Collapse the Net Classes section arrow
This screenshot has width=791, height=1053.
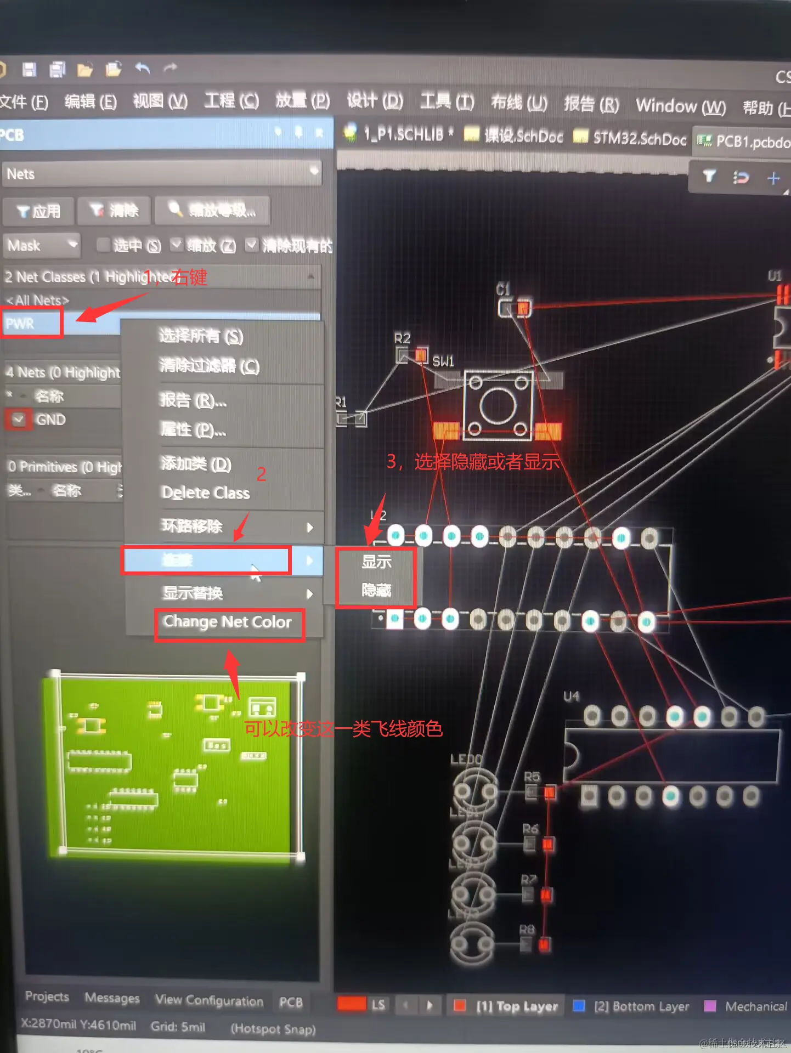click(312, 276)
